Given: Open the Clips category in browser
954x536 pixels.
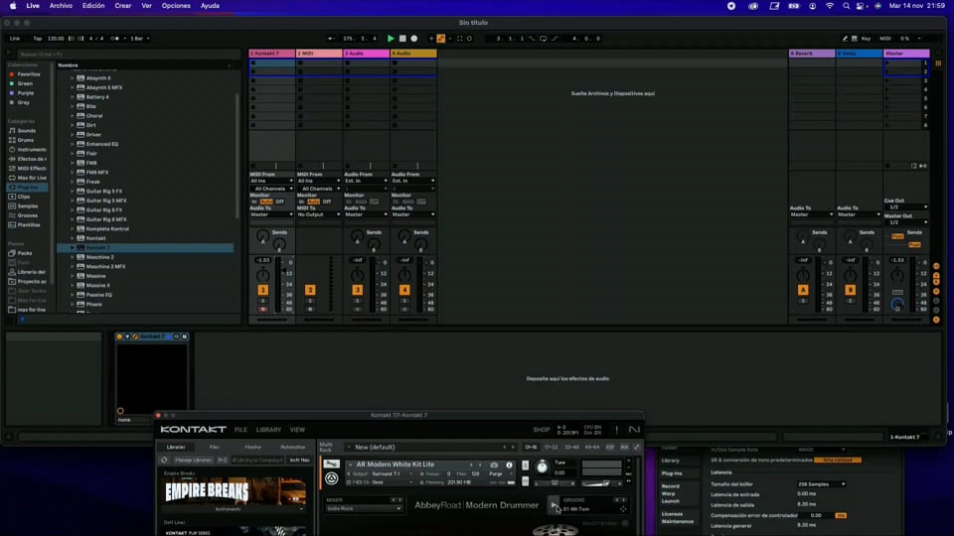Looking at the screenshot, I should pos(24,197).
